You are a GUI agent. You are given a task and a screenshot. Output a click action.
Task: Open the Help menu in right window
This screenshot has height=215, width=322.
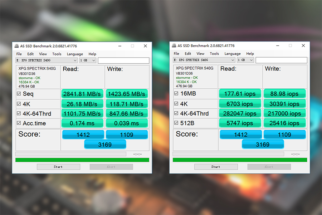pos(250,54)
